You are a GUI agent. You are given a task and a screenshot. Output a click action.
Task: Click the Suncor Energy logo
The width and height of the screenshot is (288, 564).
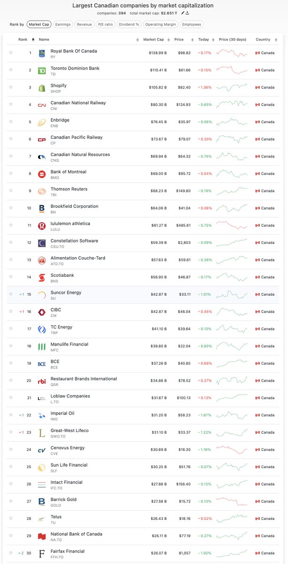click(x=41, y=295)
